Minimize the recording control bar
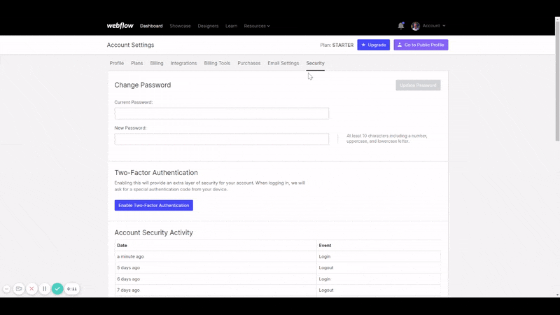Screen dimensions: 560x315 7,288
